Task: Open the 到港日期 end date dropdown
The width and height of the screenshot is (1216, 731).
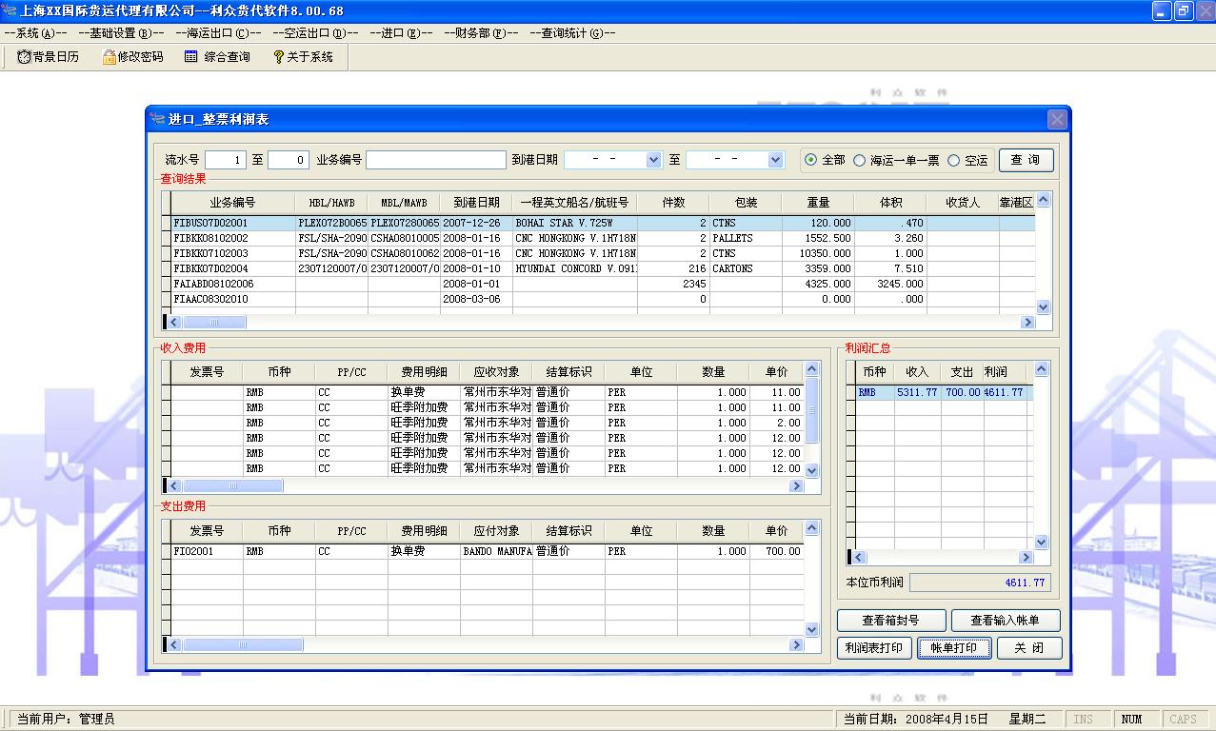Action: [x=775, y=160]
